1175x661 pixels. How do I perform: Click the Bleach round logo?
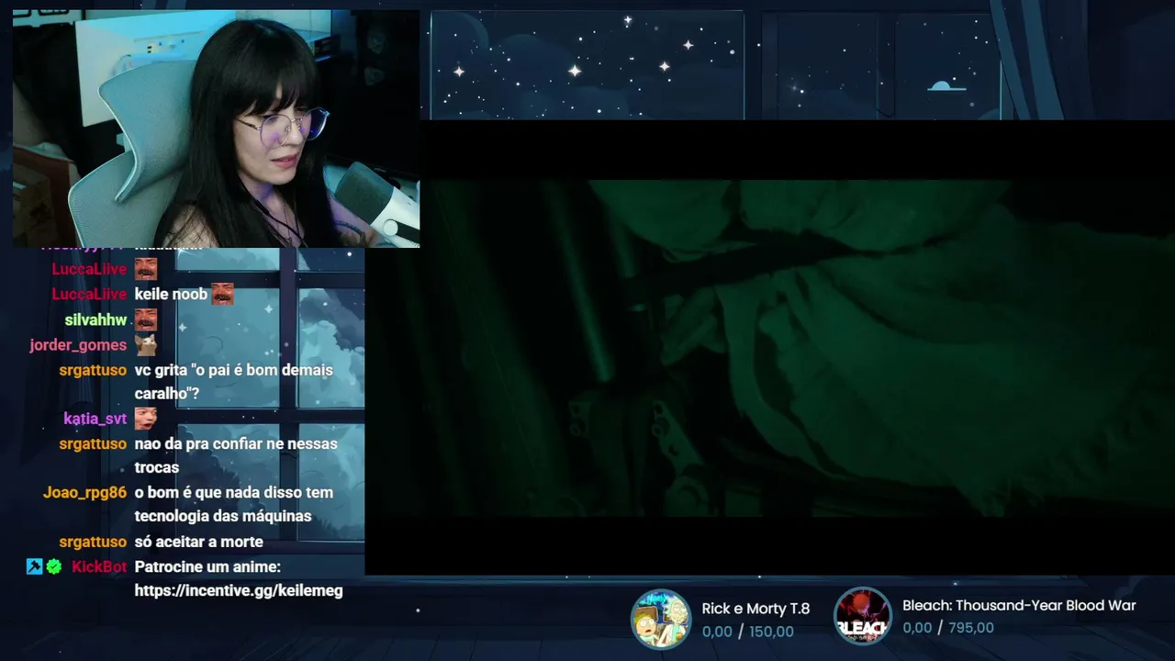pyautogui.click(x=863, y=616)
